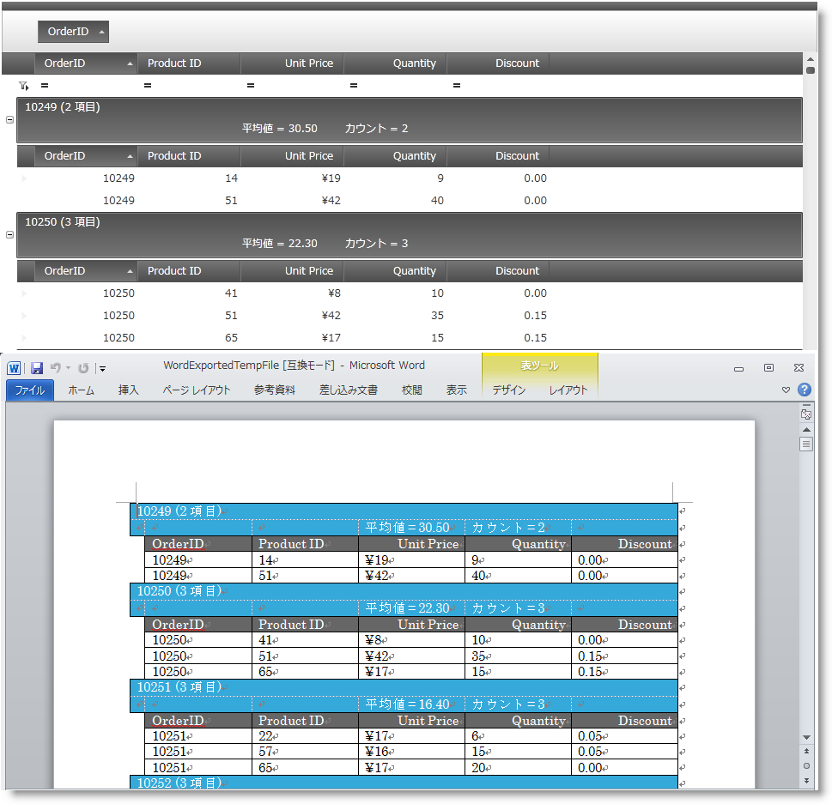
Task: Open the customize quick access toolbar dropdown
Action: tap(102, 368)
